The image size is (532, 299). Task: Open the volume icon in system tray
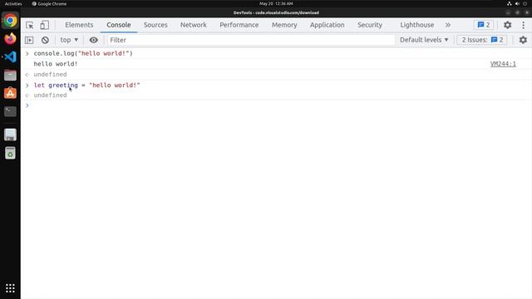point(517,3)
